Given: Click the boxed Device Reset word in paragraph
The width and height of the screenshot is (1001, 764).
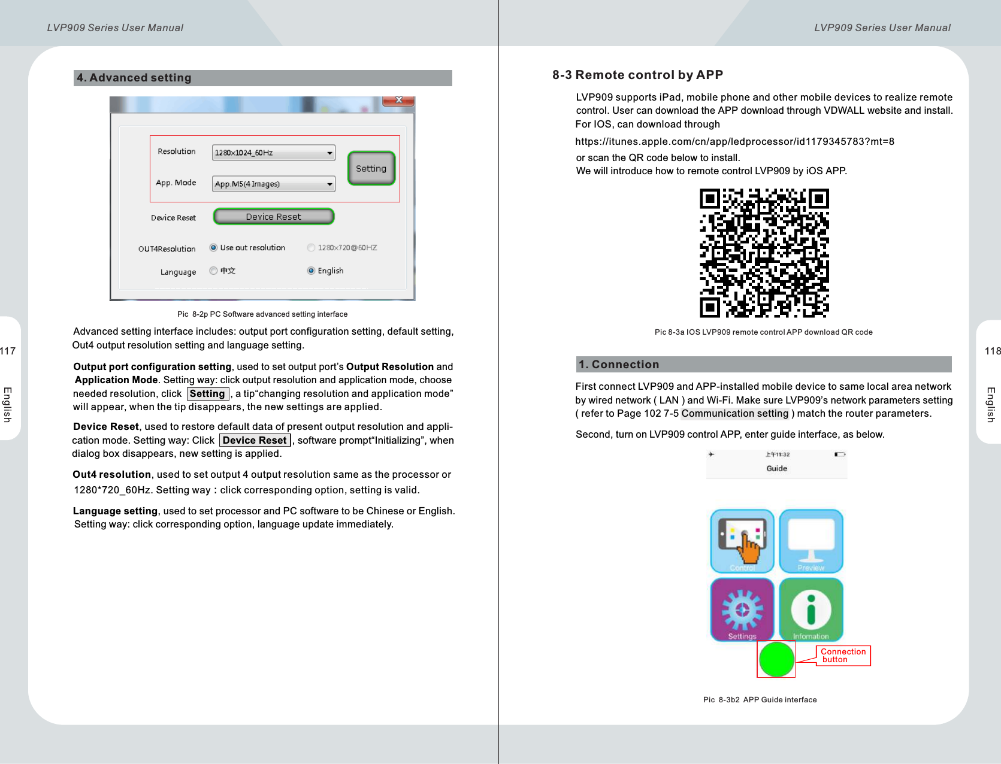Looking at the screenshot, I should click(x=255, y=440).
